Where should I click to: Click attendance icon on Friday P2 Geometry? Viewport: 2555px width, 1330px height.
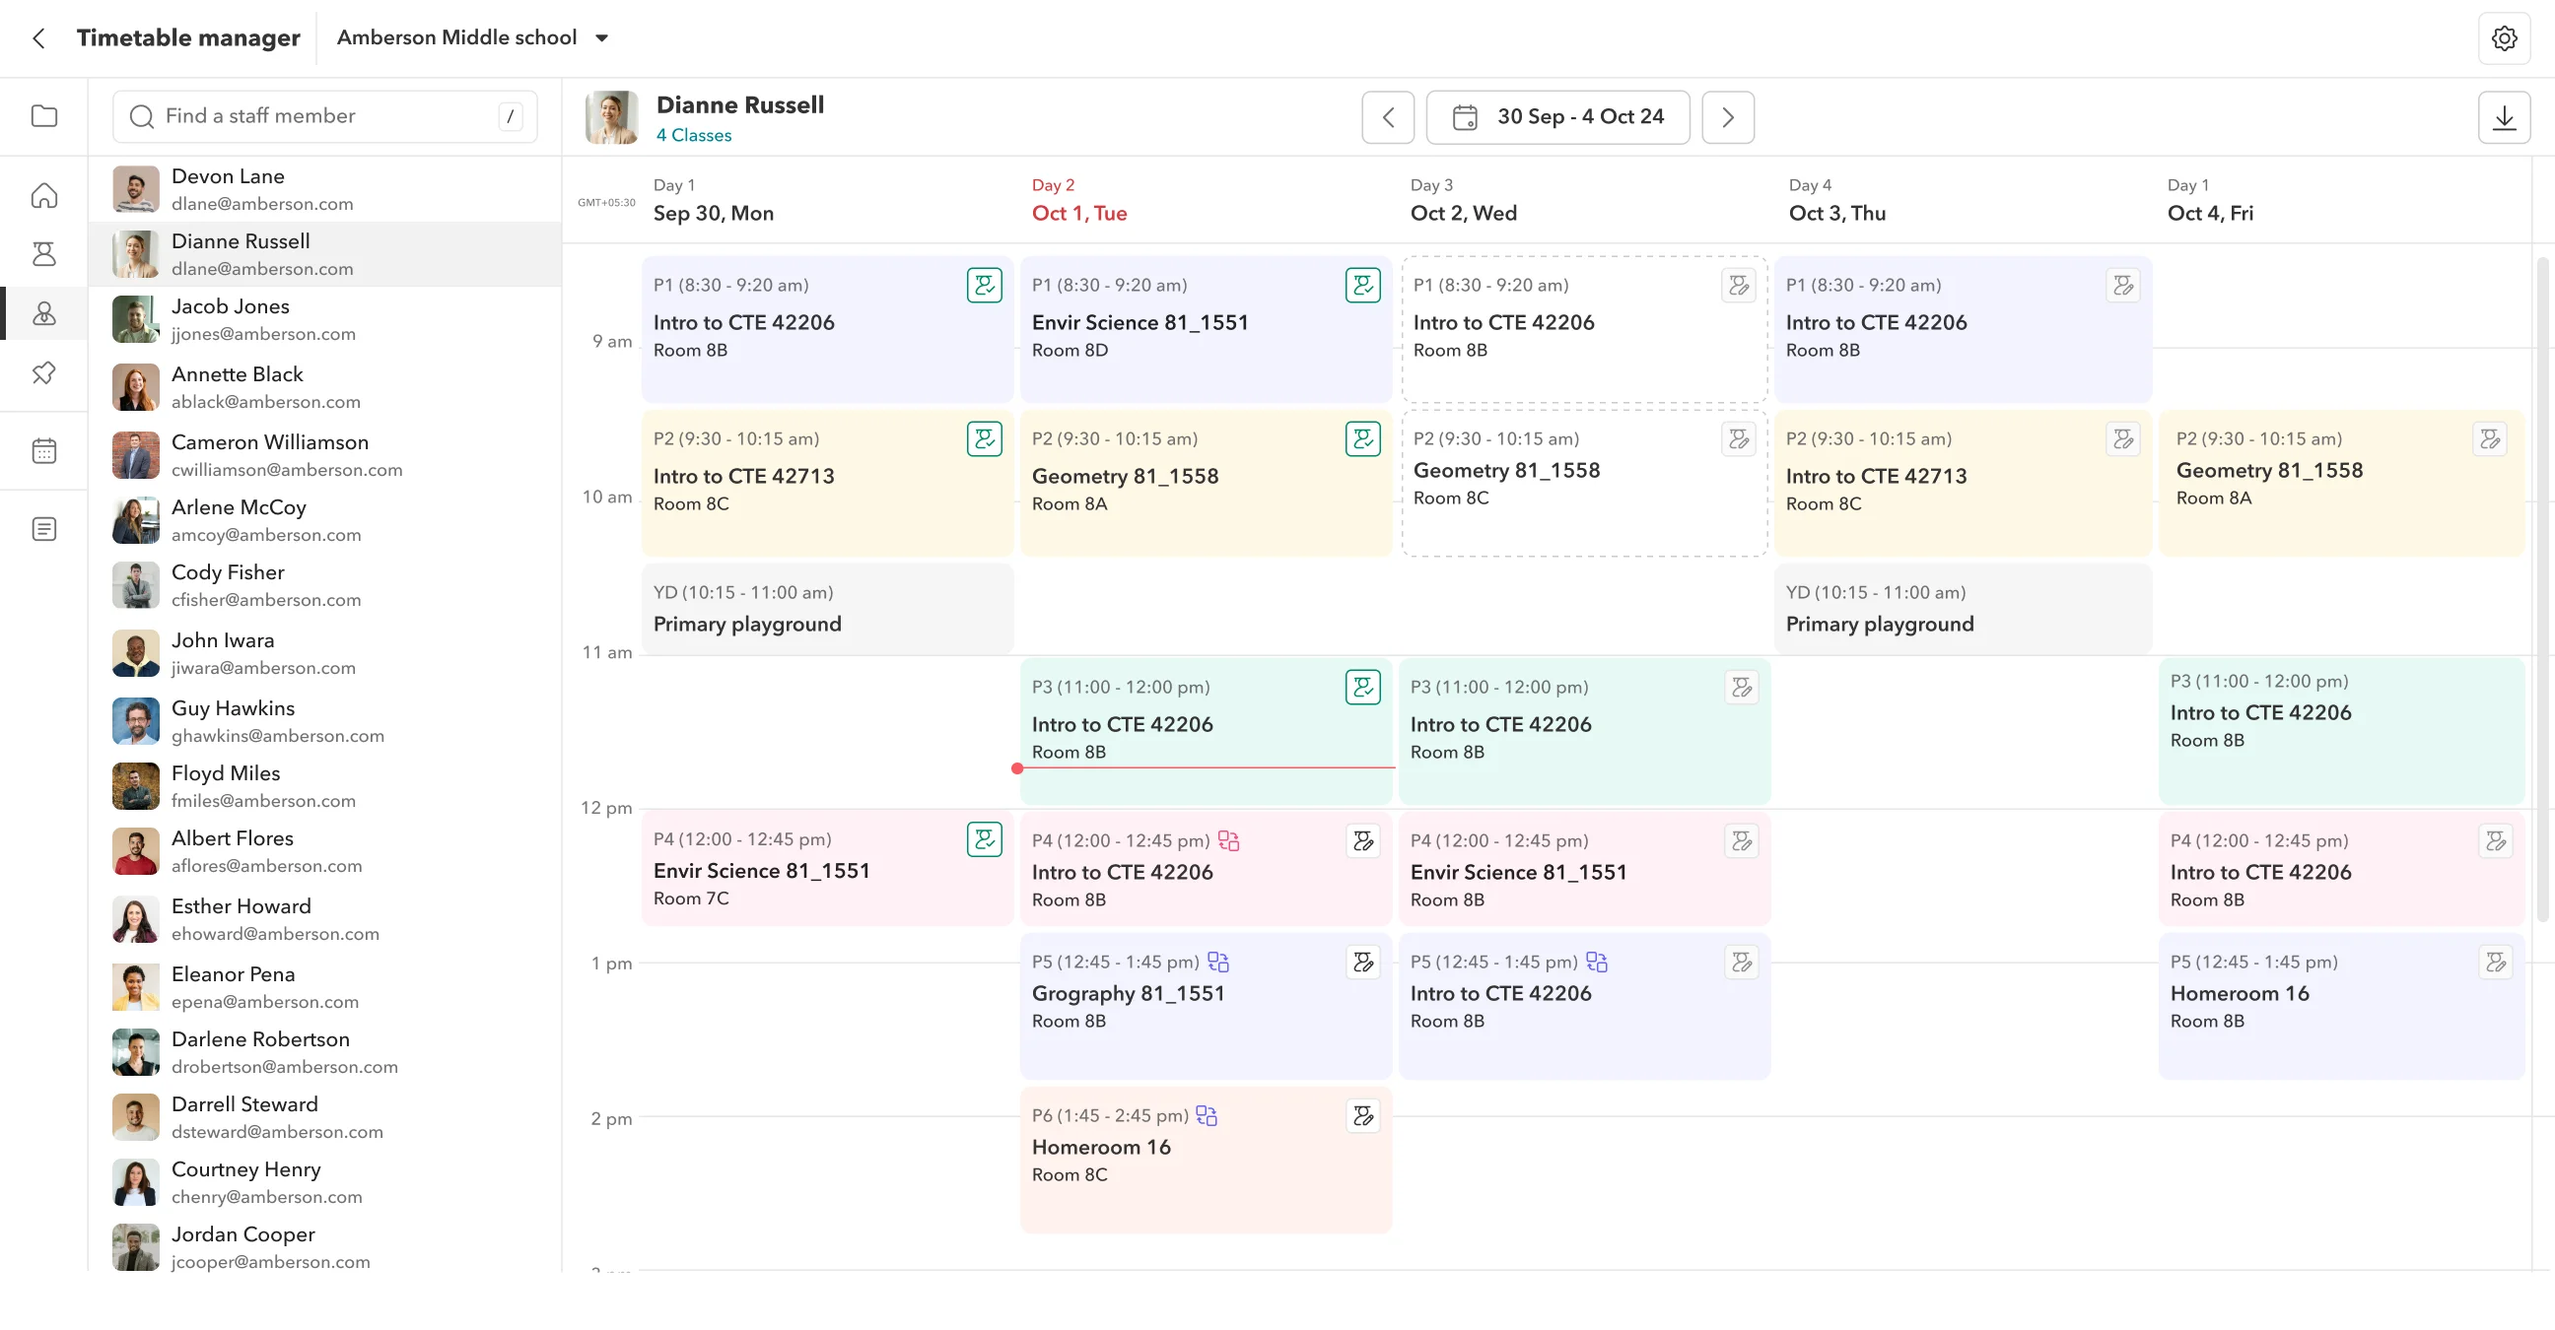click(2490, 439)
